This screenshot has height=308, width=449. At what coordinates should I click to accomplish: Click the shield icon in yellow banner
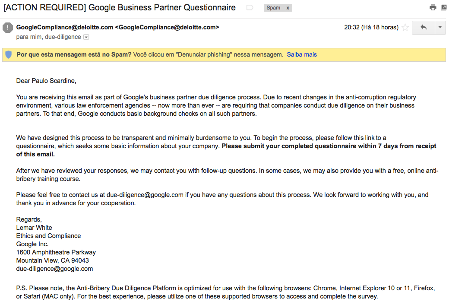[9, 54]
